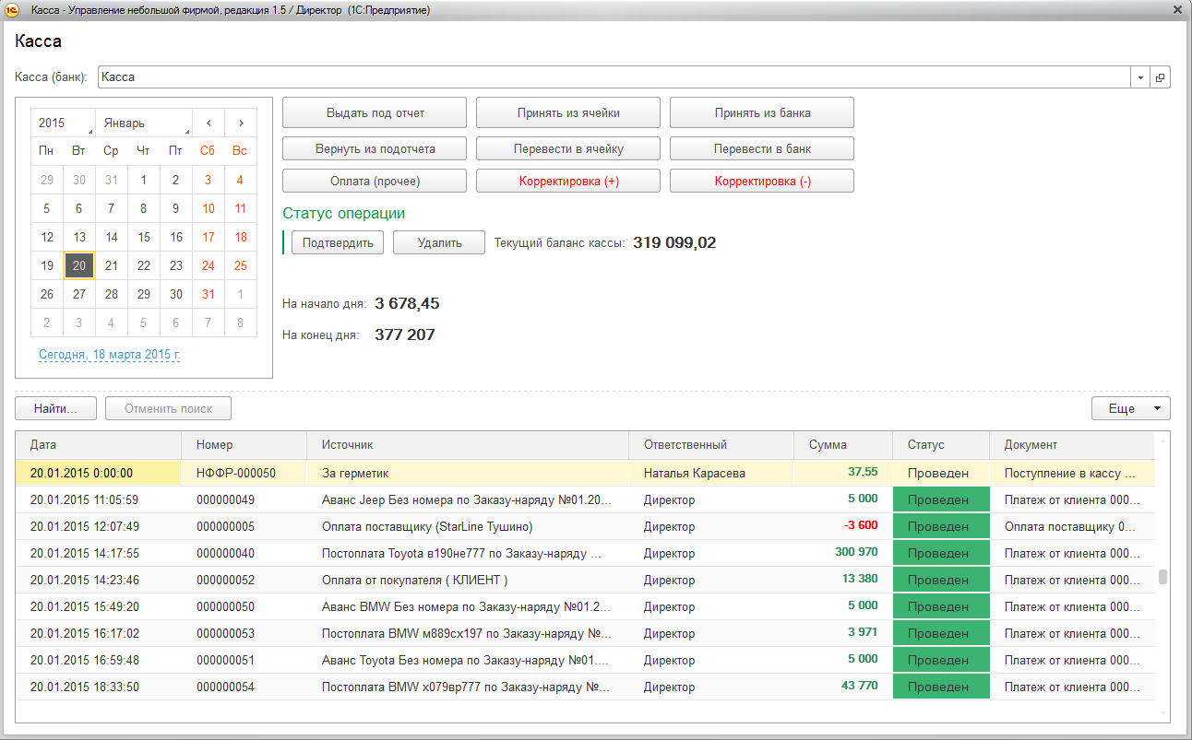Go to next month in calendar
This screenshot has height=740, width=1192.
click(x=241, y=123)
